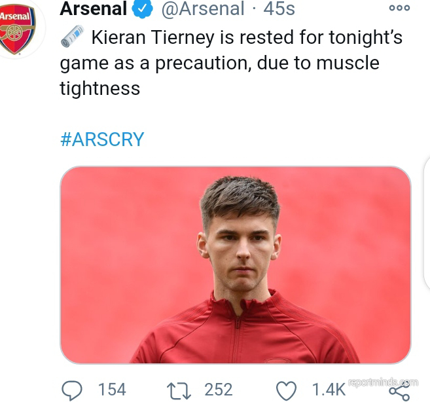Open the #ARSCRY hashtag link
The image size is (430, 402).
(x=102, y=139)
